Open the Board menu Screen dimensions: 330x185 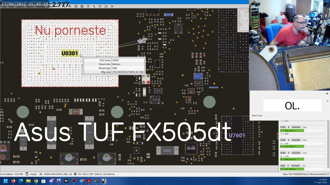(30, 6)
